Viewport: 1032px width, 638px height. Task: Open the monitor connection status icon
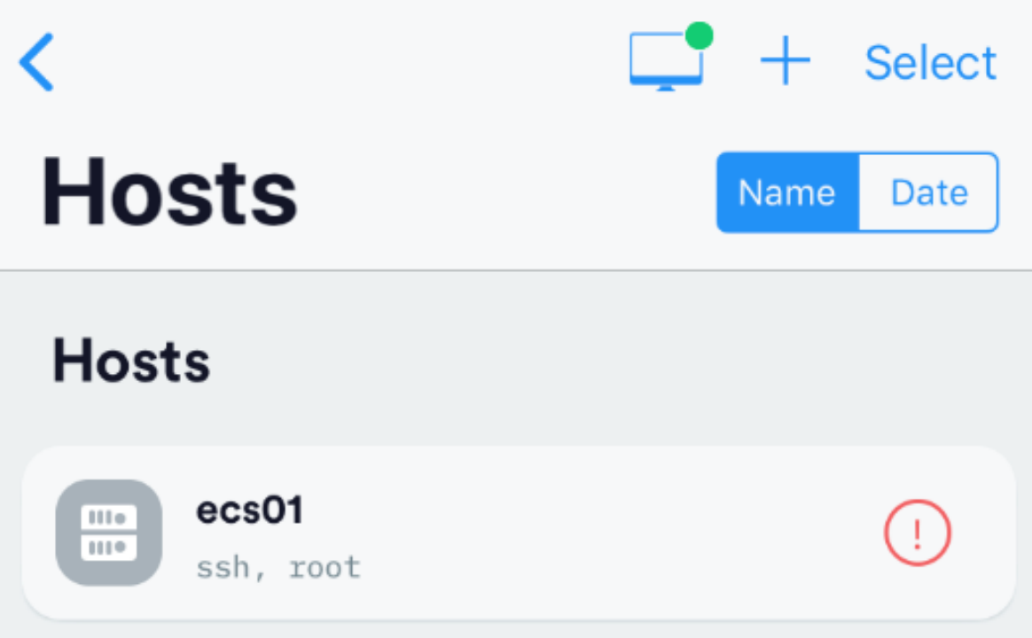click(666, 61)
